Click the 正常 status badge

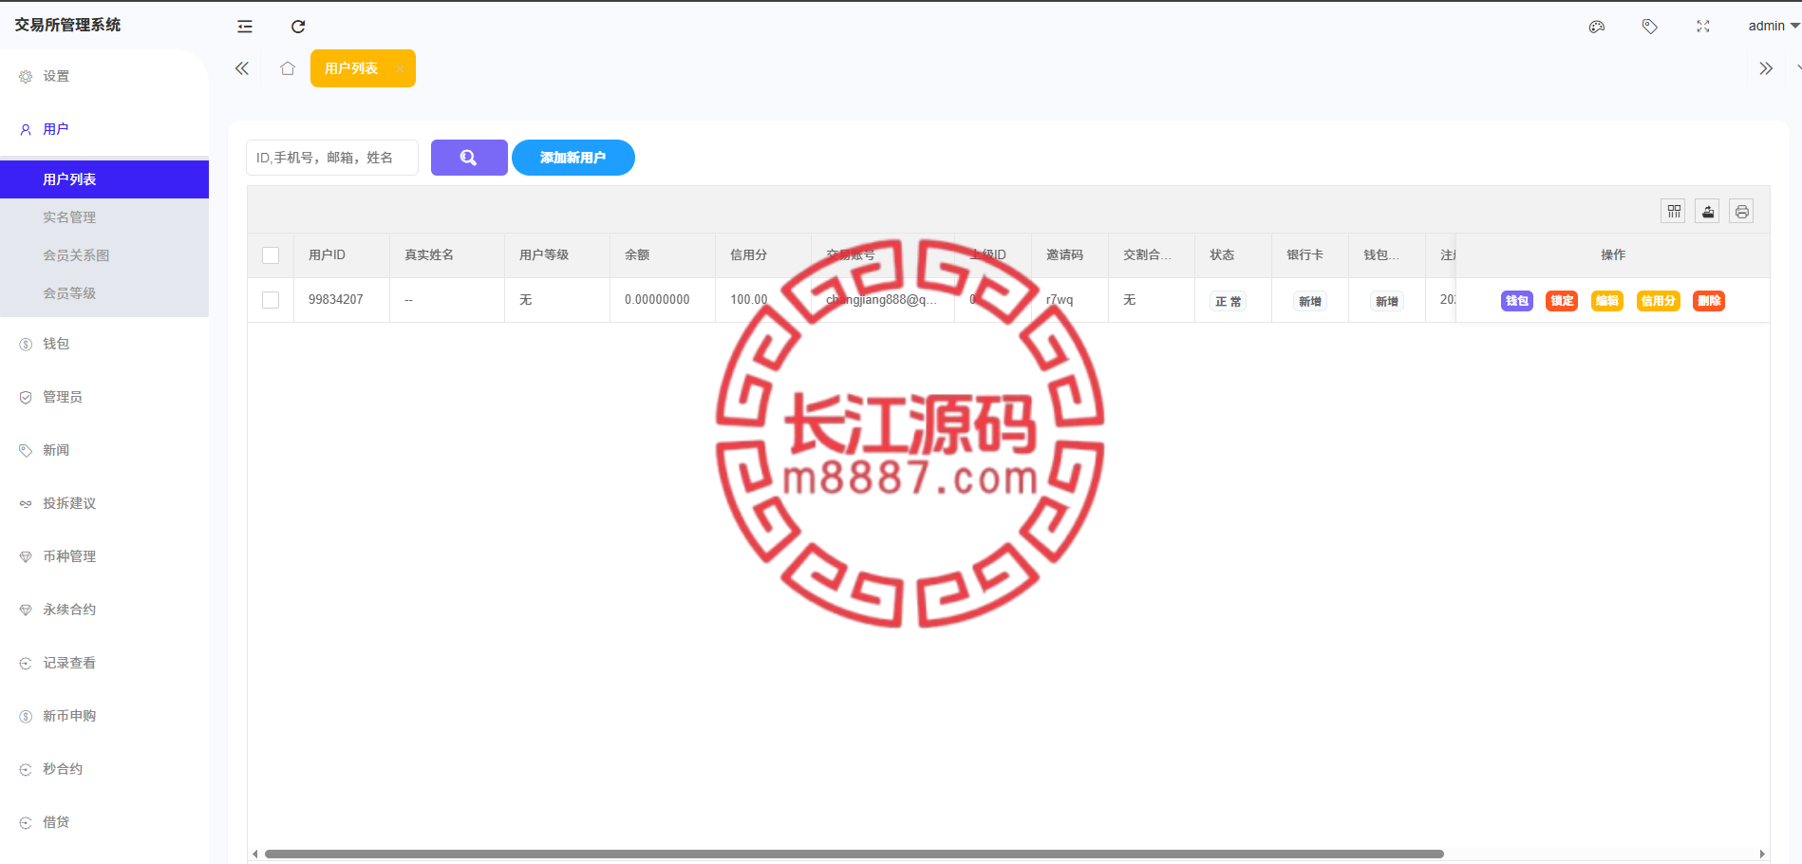[x=1229, y=301]
